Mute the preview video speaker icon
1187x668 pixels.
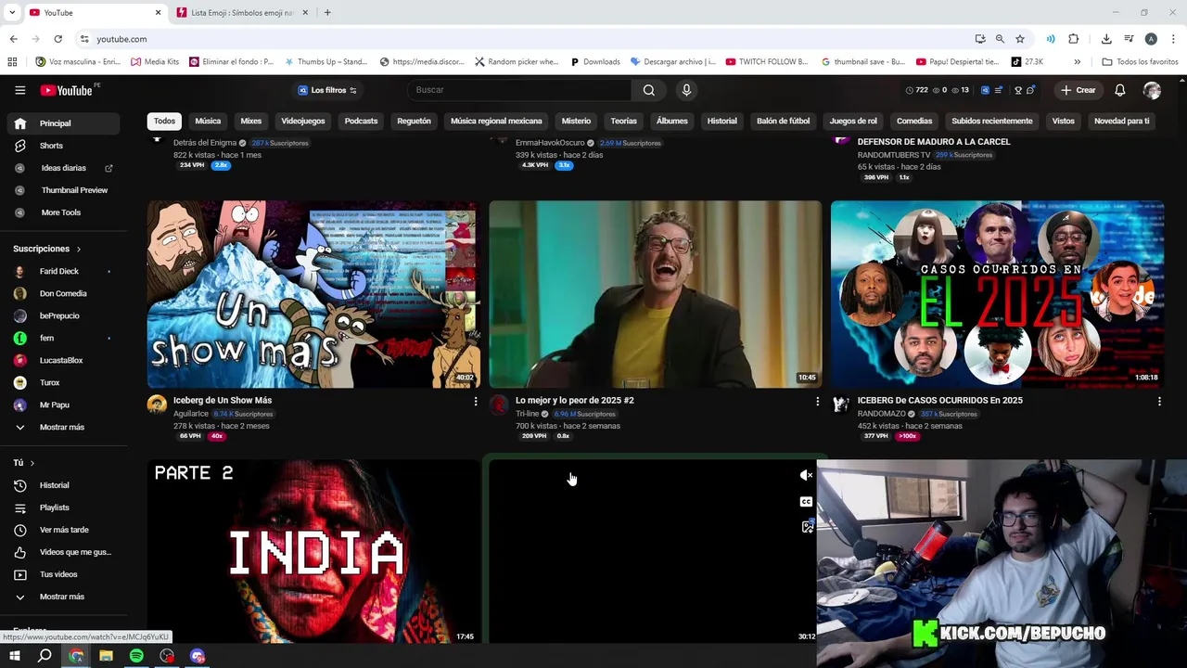coord(806,475)
